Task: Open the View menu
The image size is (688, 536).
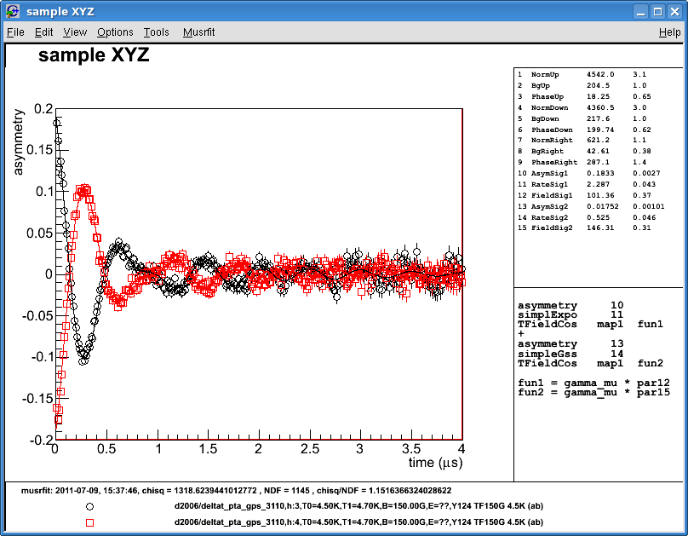Action: point(74,32)
